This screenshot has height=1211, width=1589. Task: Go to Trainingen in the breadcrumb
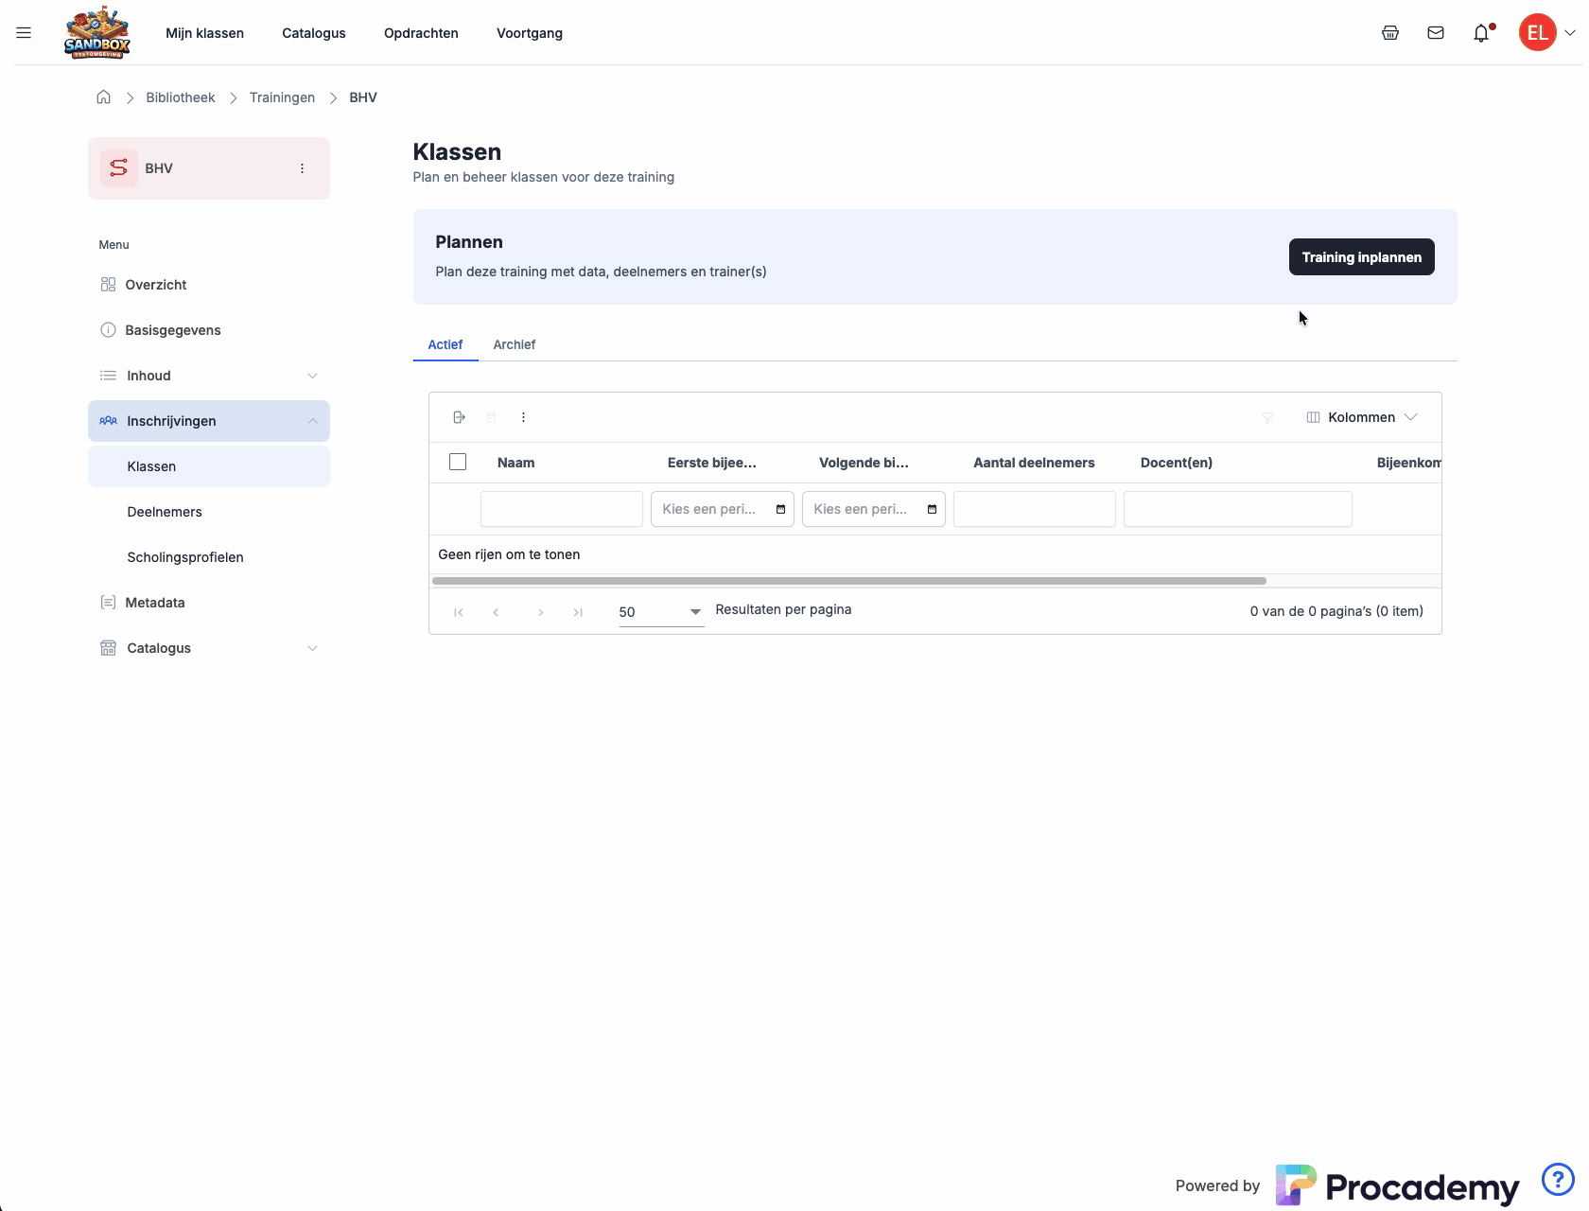(282, 97)
